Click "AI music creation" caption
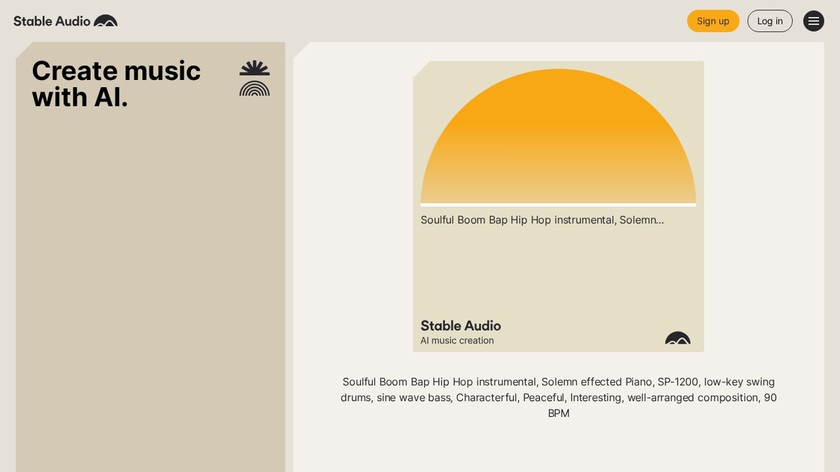The image size is (840, 472). click(457, 341)
